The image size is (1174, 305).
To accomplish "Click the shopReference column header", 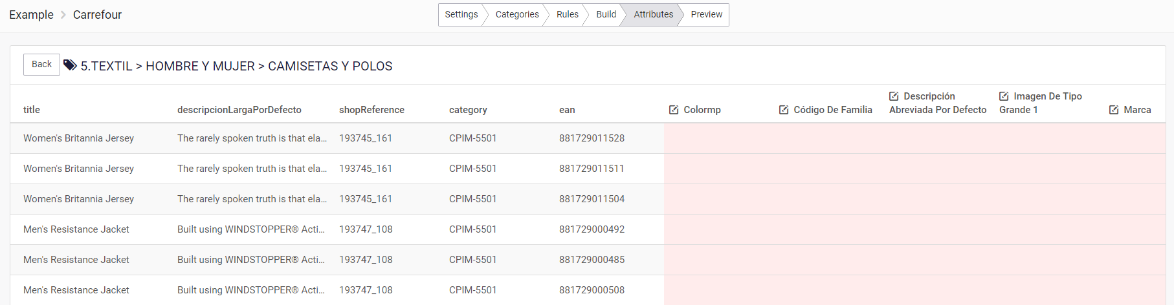I will [371, 110].
